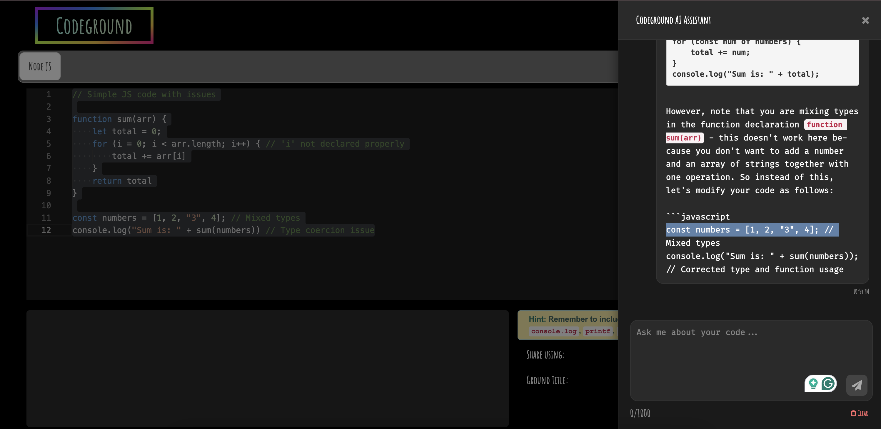
Task: Click the '// Mixed types' comment in editor
Action: 266,218
